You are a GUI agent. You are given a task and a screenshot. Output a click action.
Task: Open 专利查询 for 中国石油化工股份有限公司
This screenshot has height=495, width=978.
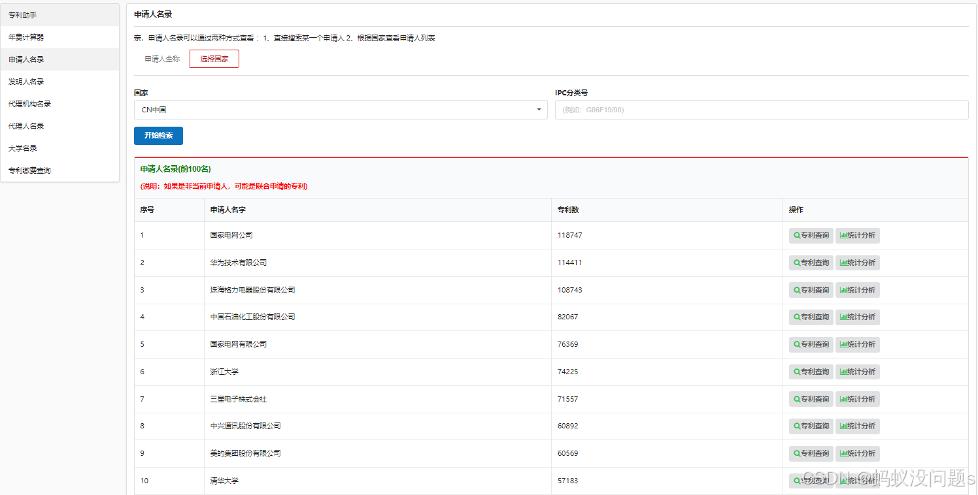point(811,317)
